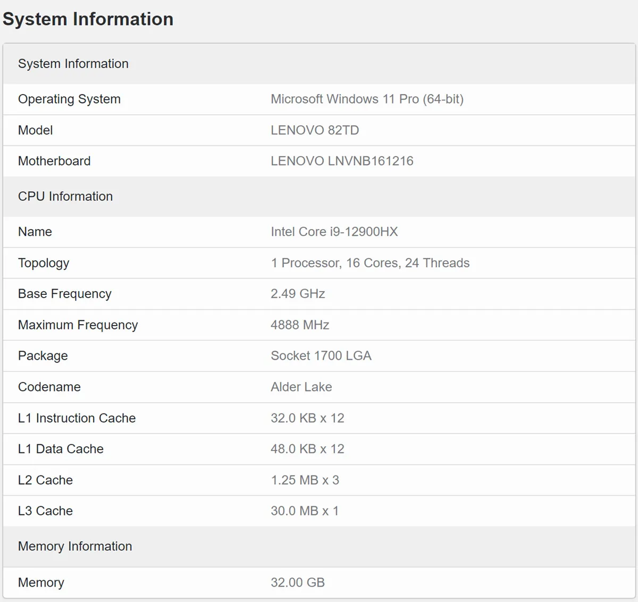Click the 'Memory' row label
This screenshot has width=638, height=602.
click(41, 583)
